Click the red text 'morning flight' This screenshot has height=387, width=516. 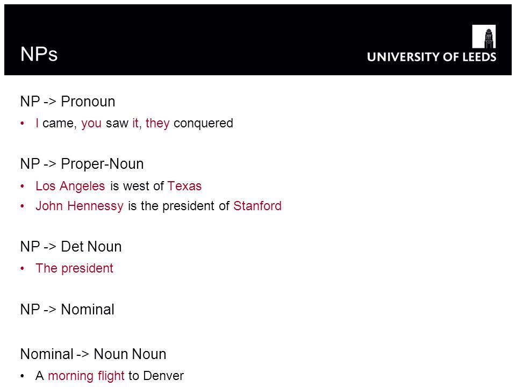pos(86,376)
